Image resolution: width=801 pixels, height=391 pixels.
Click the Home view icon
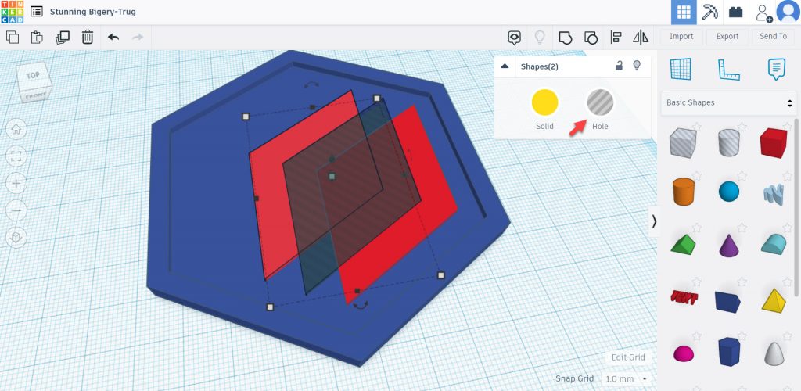(16, 129)
